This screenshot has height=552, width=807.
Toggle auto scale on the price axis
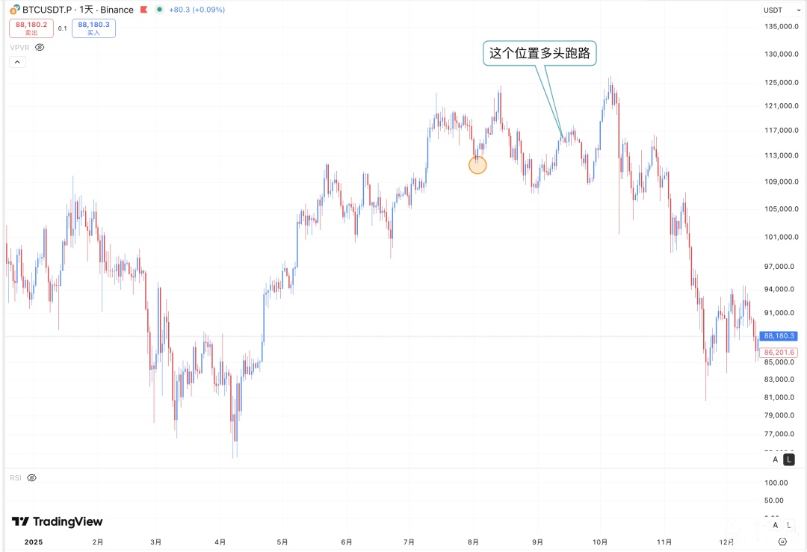tap(776, 460)
